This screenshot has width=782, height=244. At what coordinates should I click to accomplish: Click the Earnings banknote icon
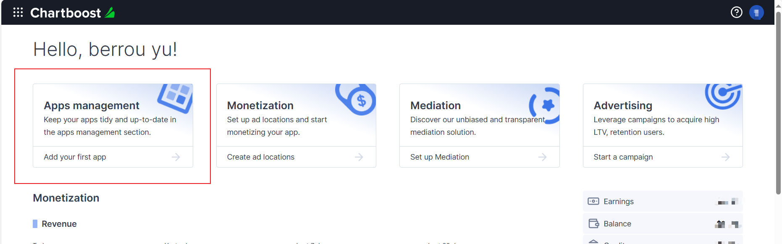point(594,201)
